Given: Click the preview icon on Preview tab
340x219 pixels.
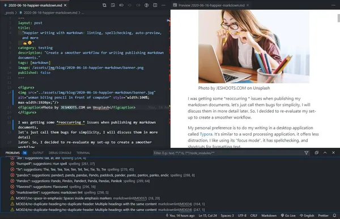Looking at the screenshot, I should (x=175, y=5).
